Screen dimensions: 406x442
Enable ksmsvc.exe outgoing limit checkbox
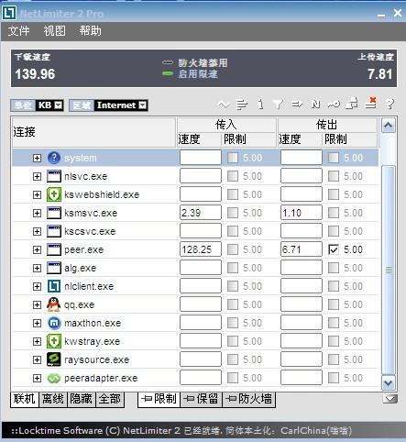click(334, 213)
